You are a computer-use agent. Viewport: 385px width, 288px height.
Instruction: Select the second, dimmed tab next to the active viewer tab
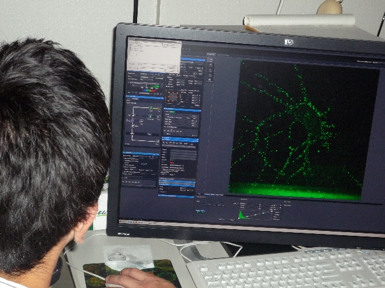(x=223, y=55)
